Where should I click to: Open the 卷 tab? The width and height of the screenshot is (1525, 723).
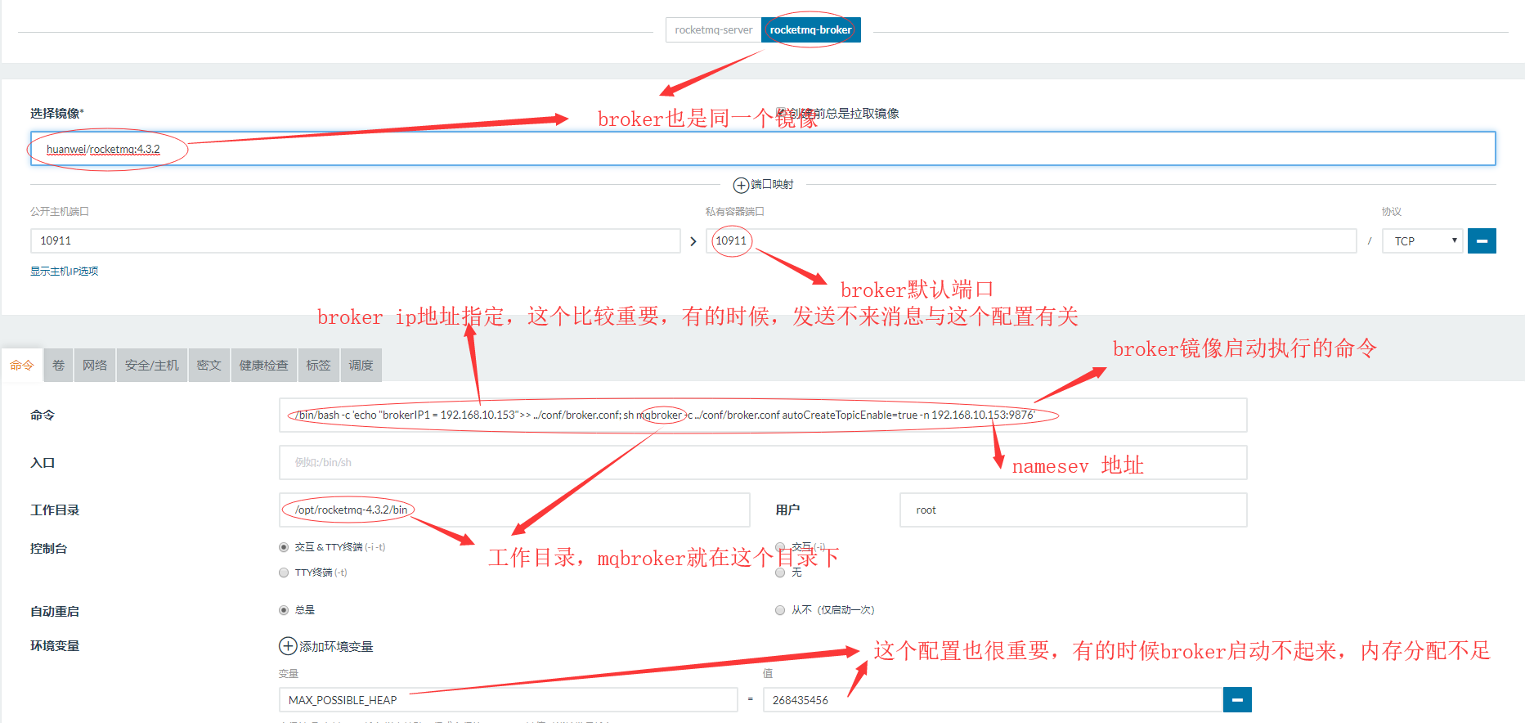pyautogui.click(x=58, y=365)
